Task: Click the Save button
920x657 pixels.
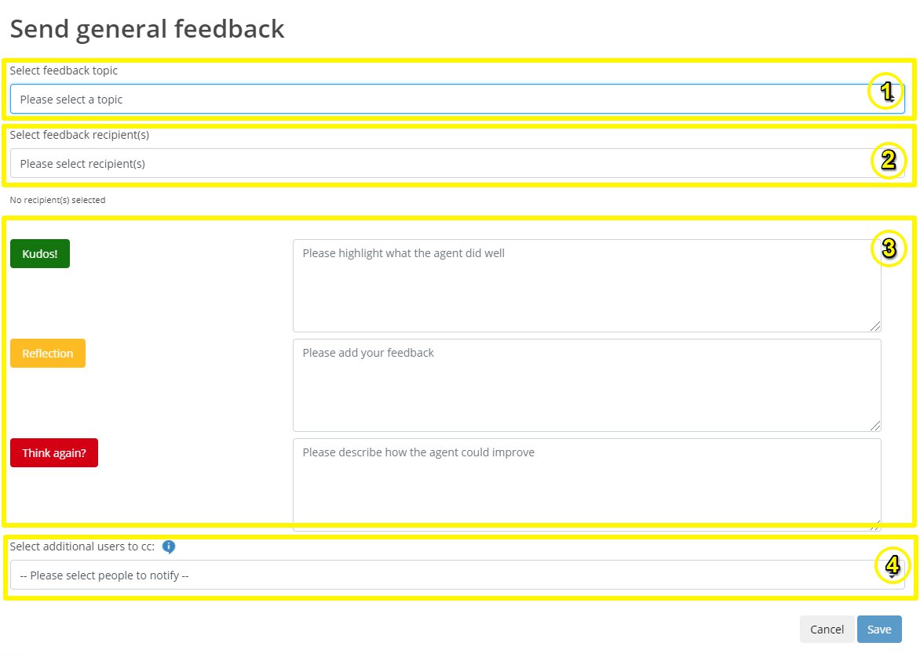Action: click(x=879, y=629)
